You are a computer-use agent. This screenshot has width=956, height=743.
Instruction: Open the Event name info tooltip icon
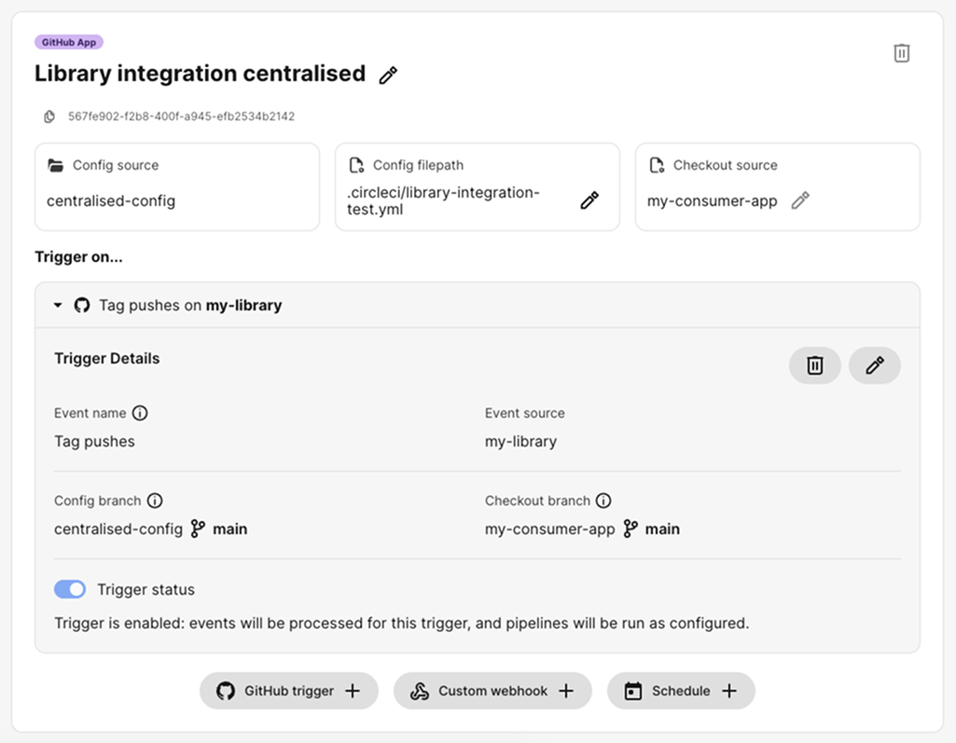138,413
